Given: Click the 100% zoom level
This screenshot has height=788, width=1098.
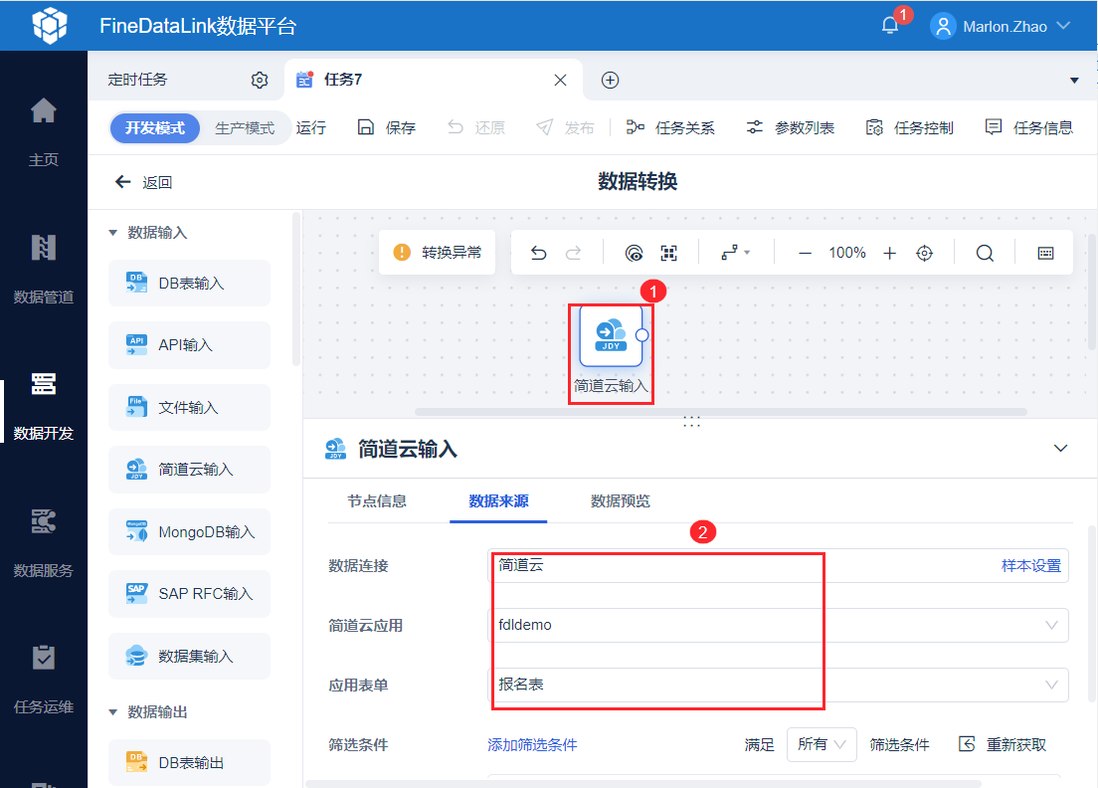Looking at the screenshot, I should [847, 253].
